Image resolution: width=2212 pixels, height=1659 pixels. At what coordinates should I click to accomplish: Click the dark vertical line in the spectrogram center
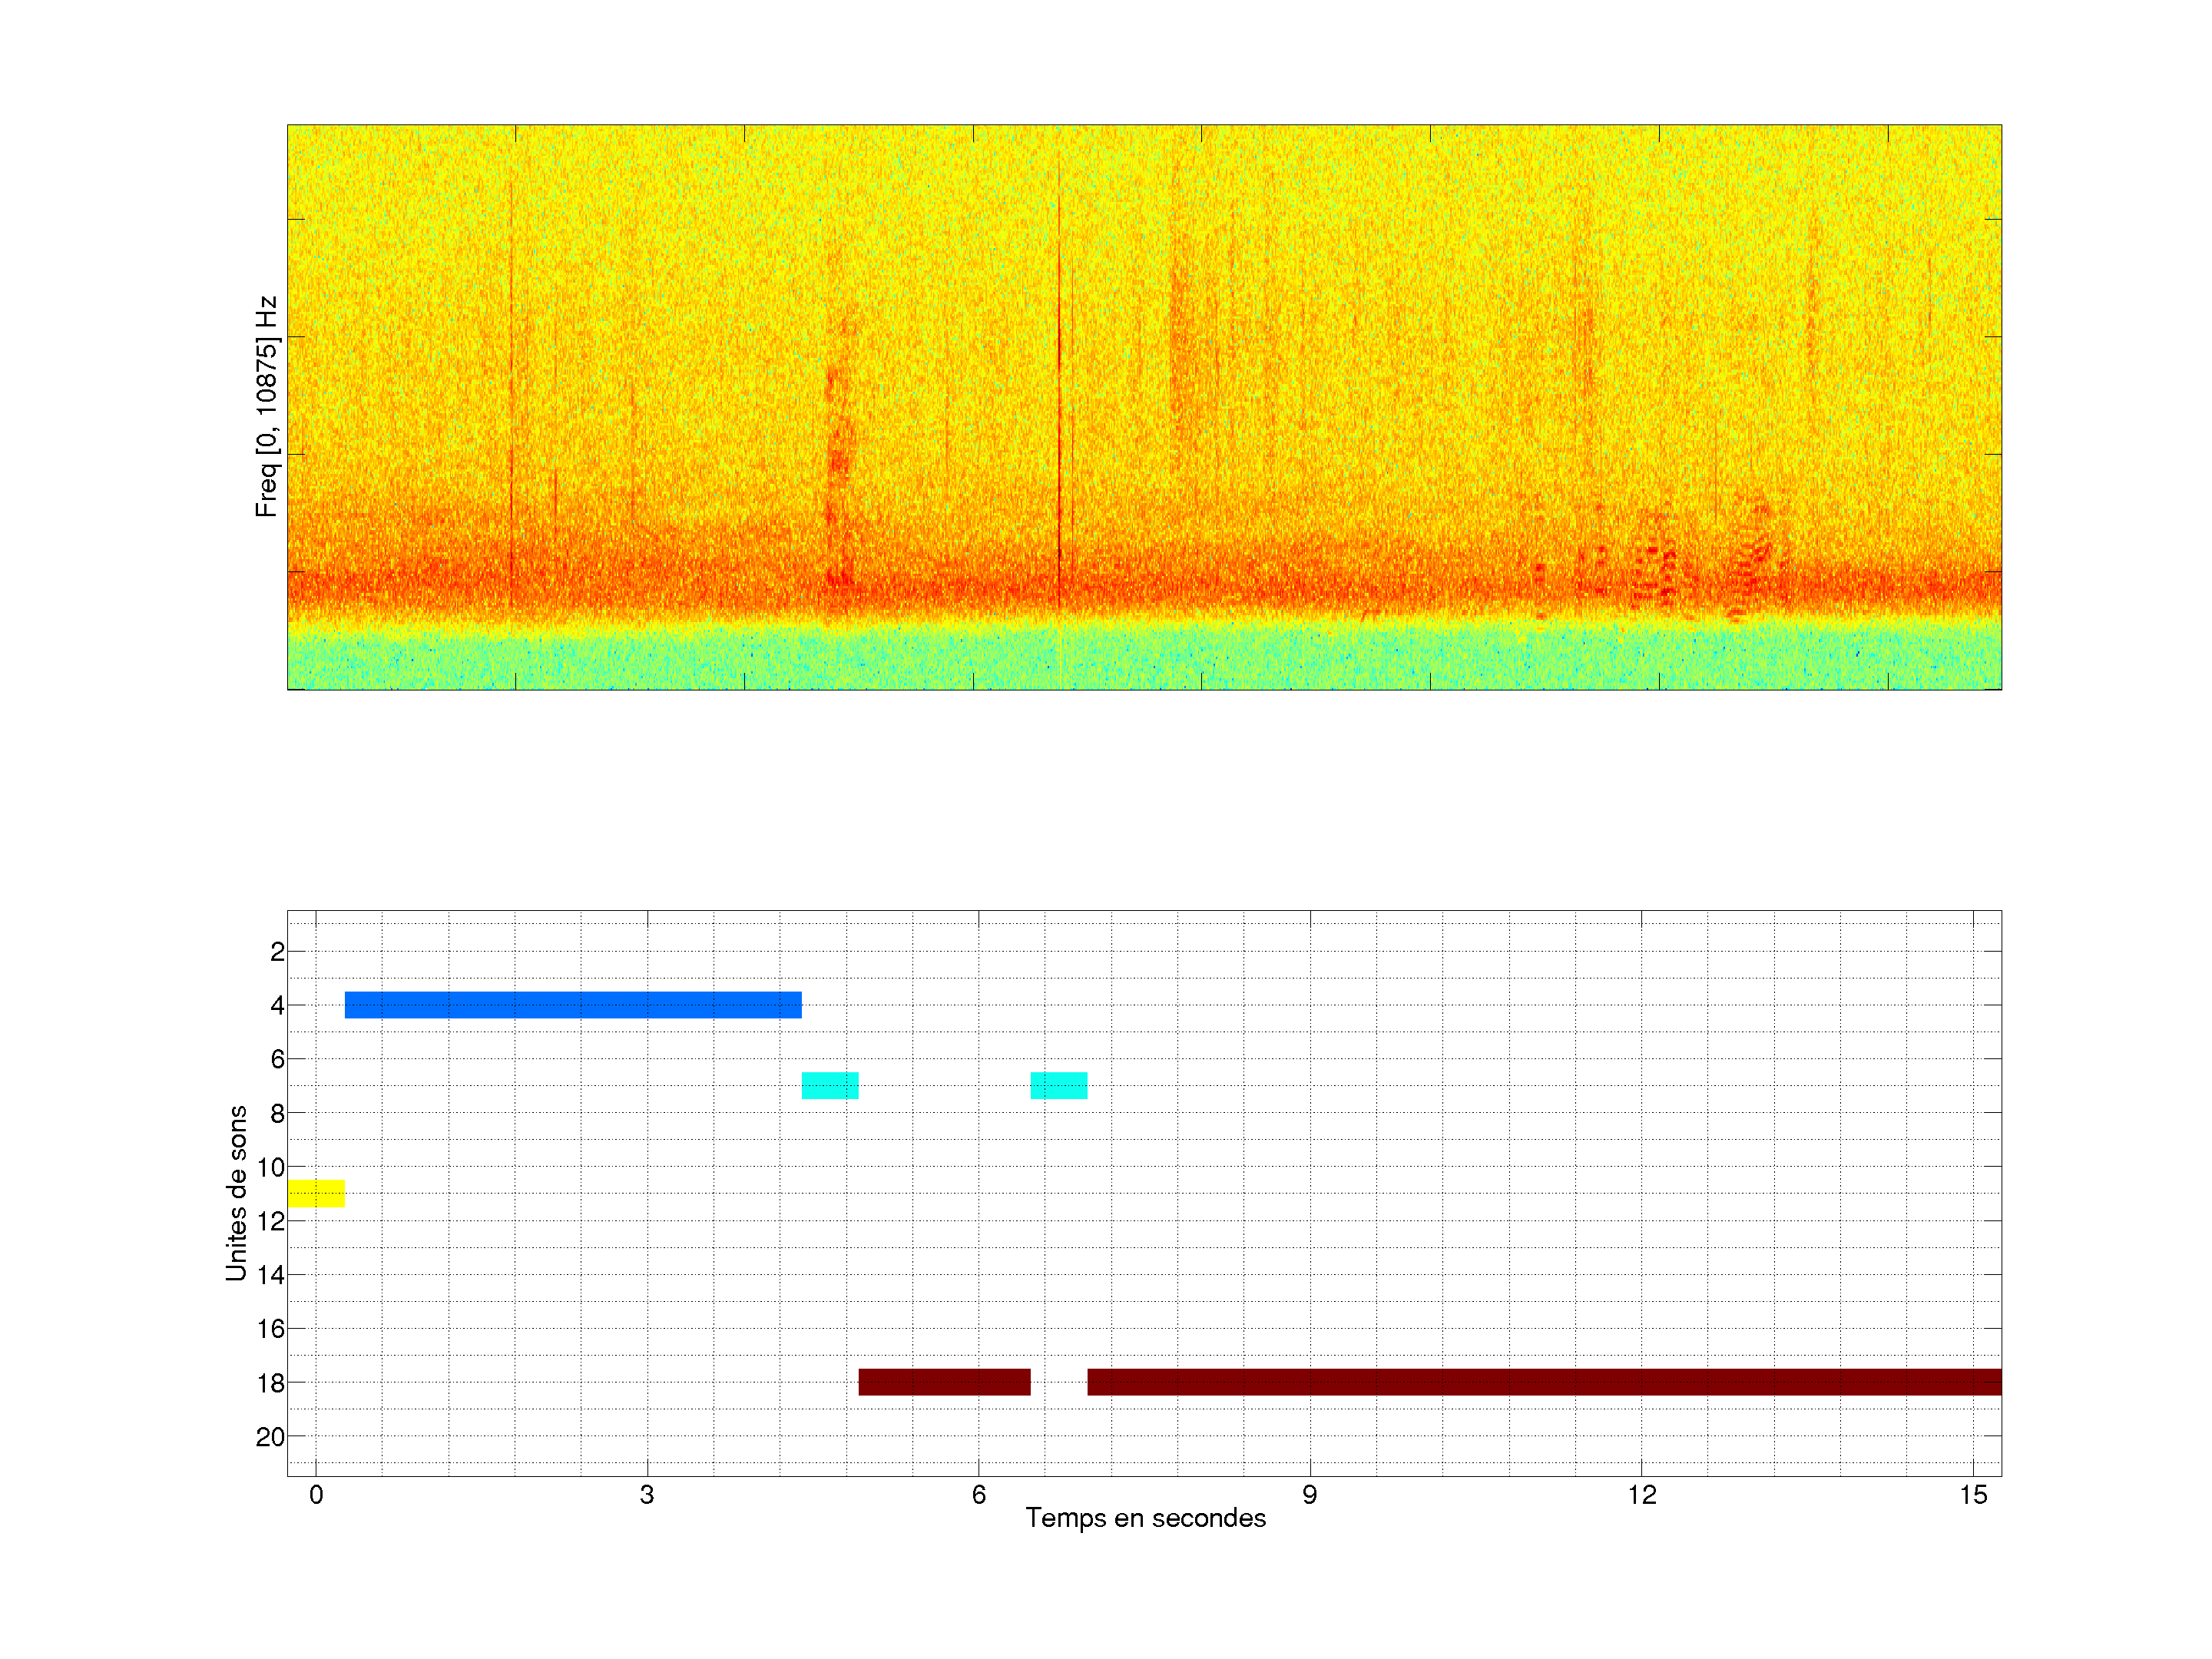[x=1059, y=400]
